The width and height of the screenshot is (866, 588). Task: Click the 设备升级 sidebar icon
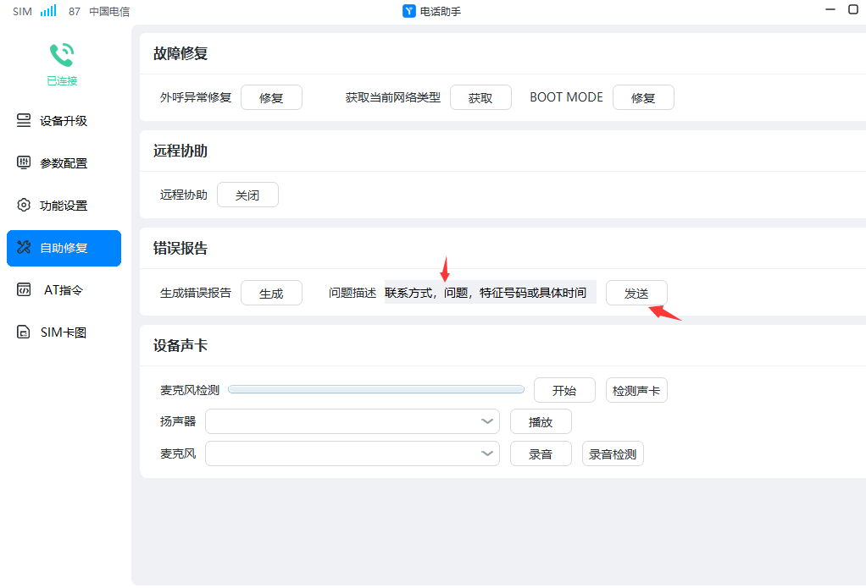[x=24, y=120]
